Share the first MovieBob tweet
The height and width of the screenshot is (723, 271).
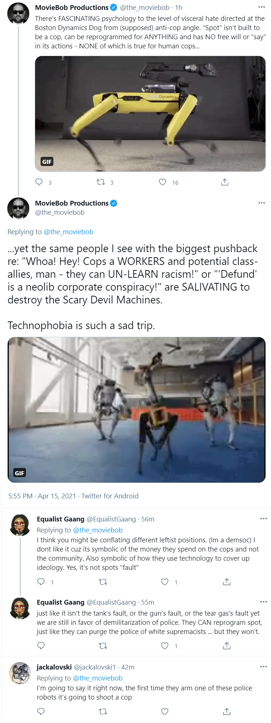point(225,182)
